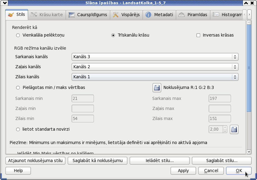Screen dimensions: 257x180
Task: Click the Zaļais min field
Action: [83, 108]
